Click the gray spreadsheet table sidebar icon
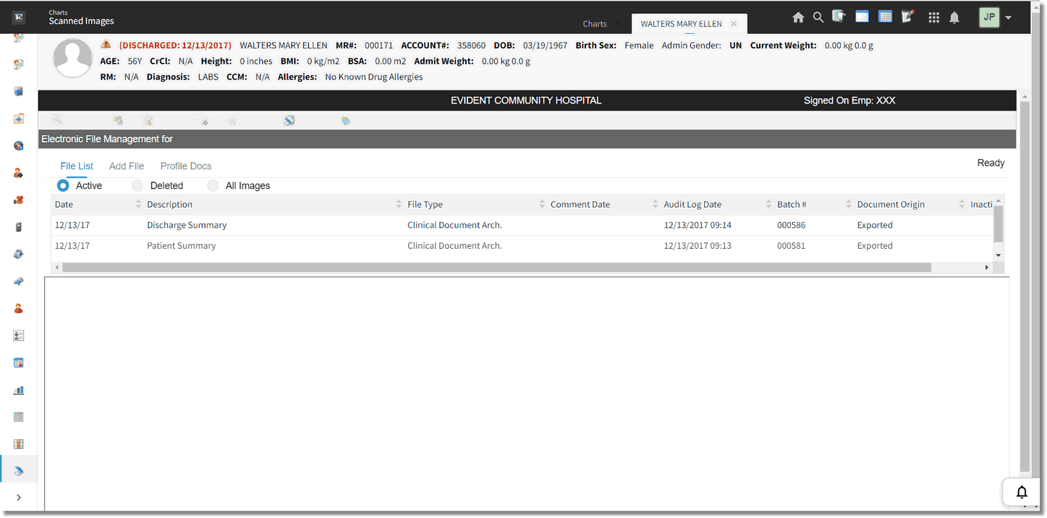The image size is (1047, 518). tap(19, 417)
